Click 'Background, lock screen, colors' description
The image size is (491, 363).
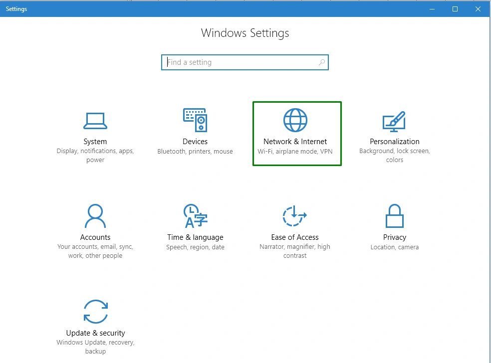(x=395, y=155)
